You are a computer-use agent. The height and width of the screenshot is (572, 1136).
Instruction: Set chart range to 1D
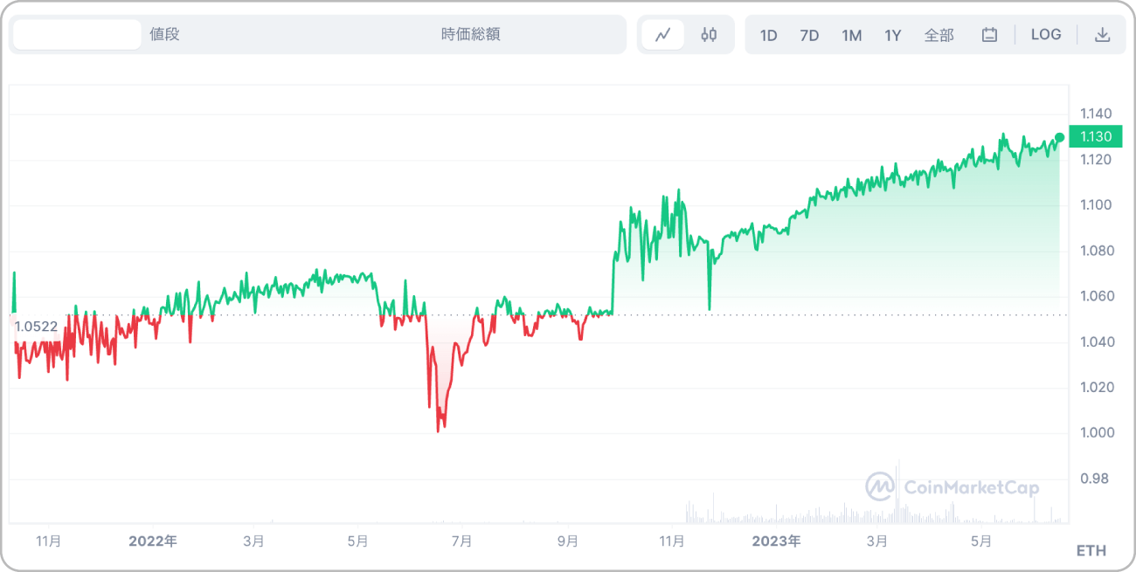coord(768,36)
